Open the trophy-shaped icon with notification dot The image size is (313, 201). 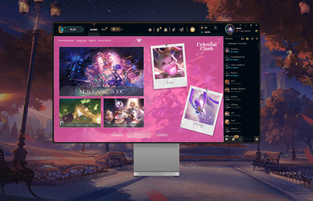tap(158, 30)
